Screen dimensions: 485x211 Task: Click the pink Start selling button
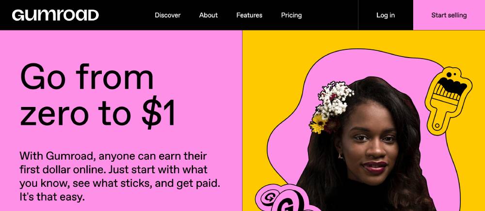(449, 15)
